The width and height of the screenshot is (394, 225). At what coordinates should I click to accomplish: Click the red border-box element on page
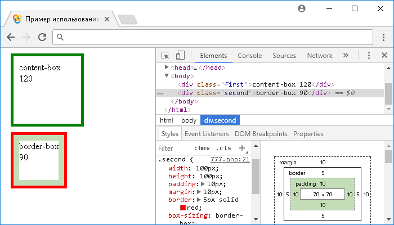39,160
